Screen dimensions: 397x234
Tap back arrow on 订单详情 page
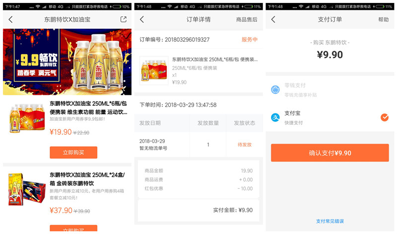142,19
